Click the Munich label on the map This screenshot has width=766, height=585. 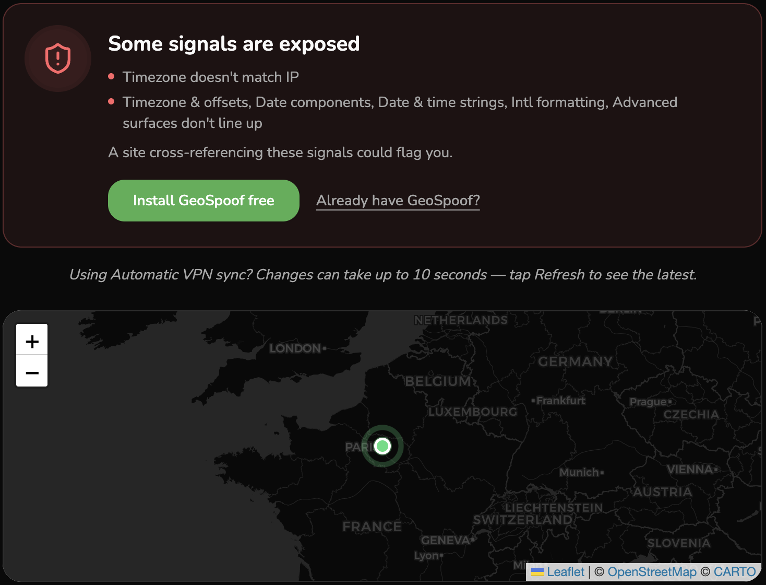pos(579,472)
